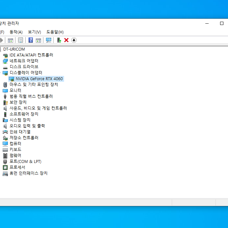Click the 프로세서 category icon
This screenshot has width=228, height=228.
pos(5,168)
